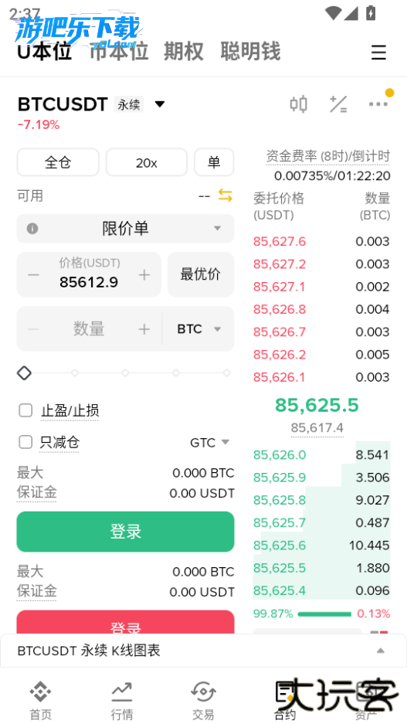Switch to the U本位 tab

point(45,51)
